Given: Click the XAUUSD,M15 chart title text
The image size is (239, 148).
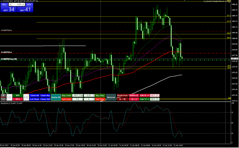Looking at the screenshot, I should pyautogui.click(x=8, y=1).
